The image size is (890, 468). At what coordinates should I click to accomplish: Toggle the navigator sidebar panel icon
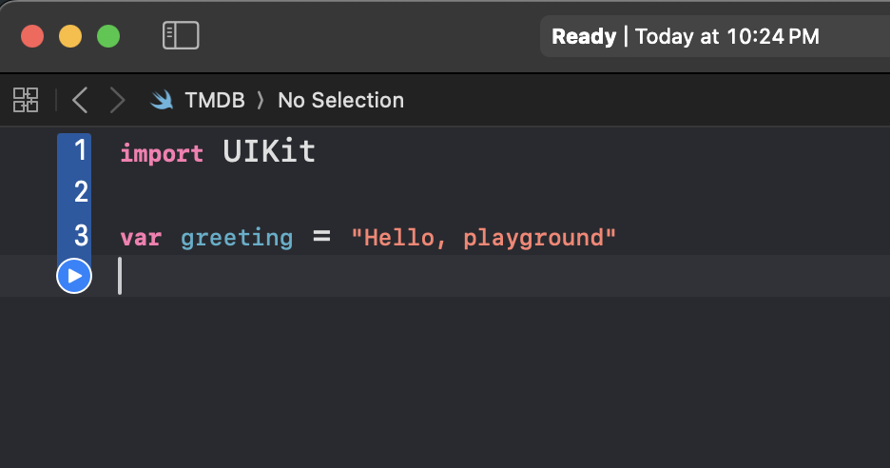pyautogui.click(x=181, y=36)
